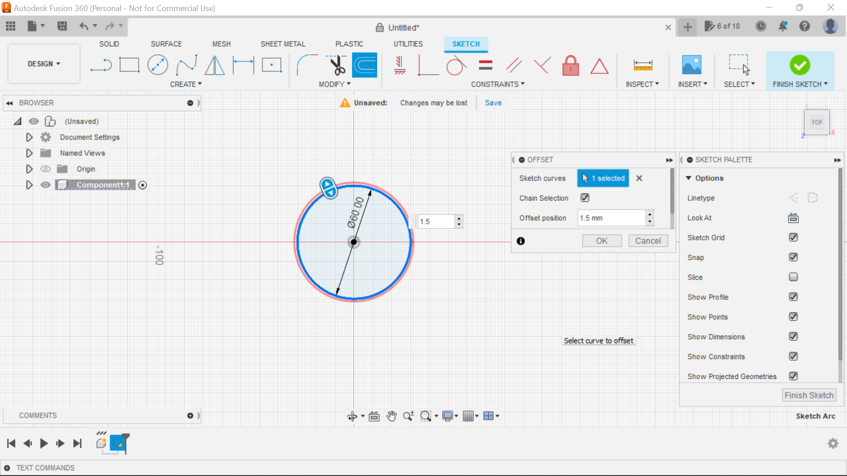Disable Chain Selection in Offset dialog
Screen dimensions: 847x476
click(585, 198)
